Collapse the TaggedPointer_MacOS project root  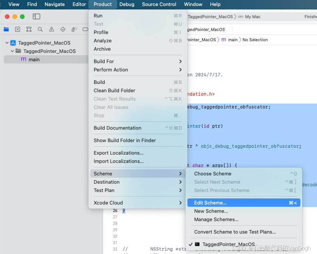(7, 43)
